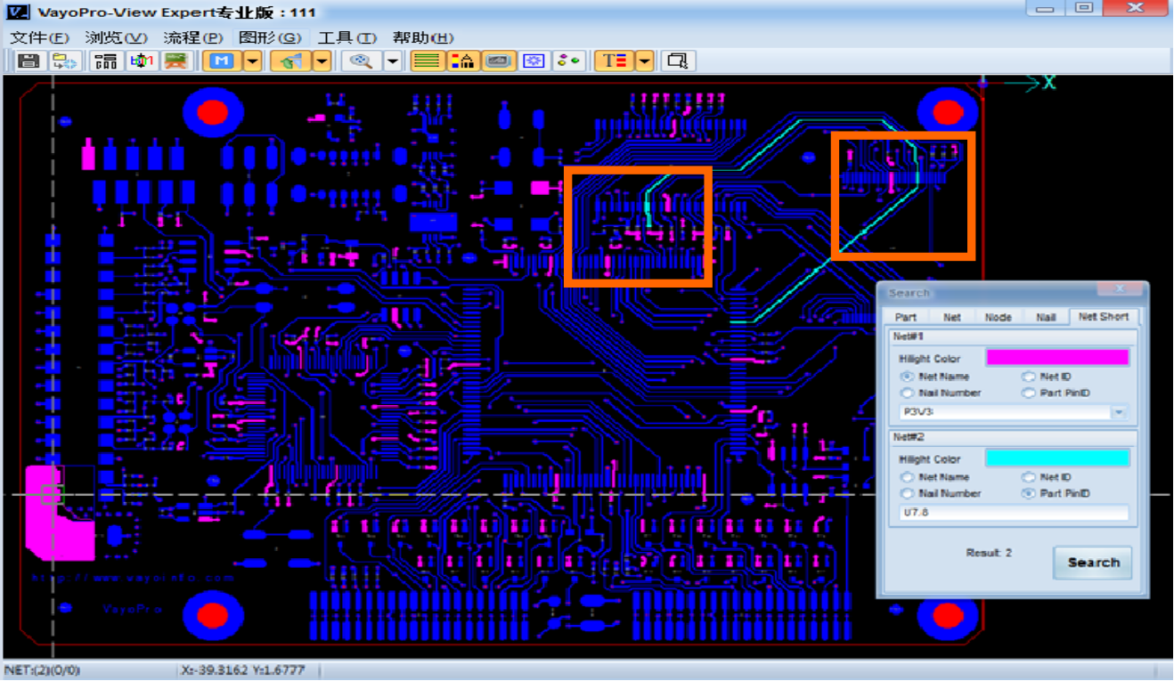Click the gray chip toolbar icon
The image size is (1174, 681).
click(x=499, y=61)
